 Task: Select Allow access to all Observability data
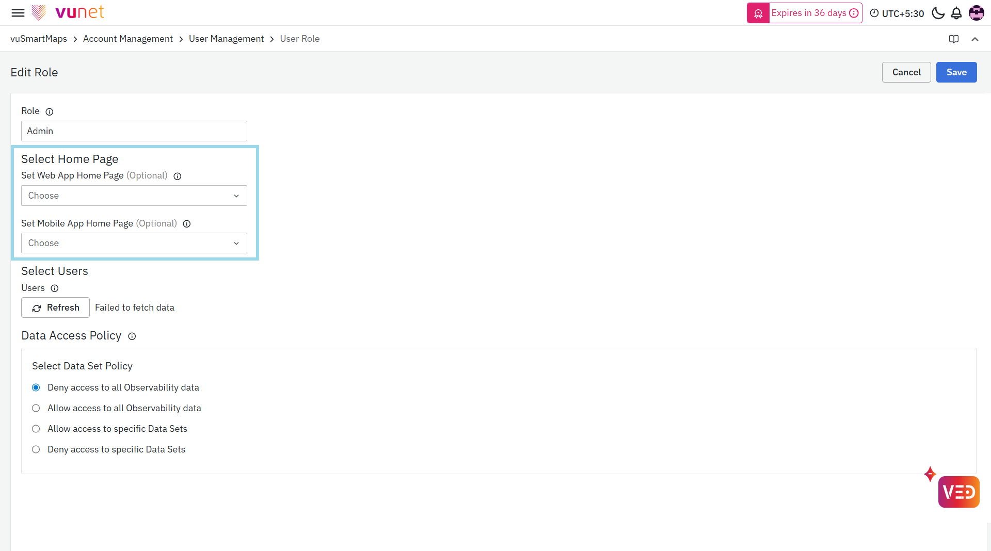[36, 408]
